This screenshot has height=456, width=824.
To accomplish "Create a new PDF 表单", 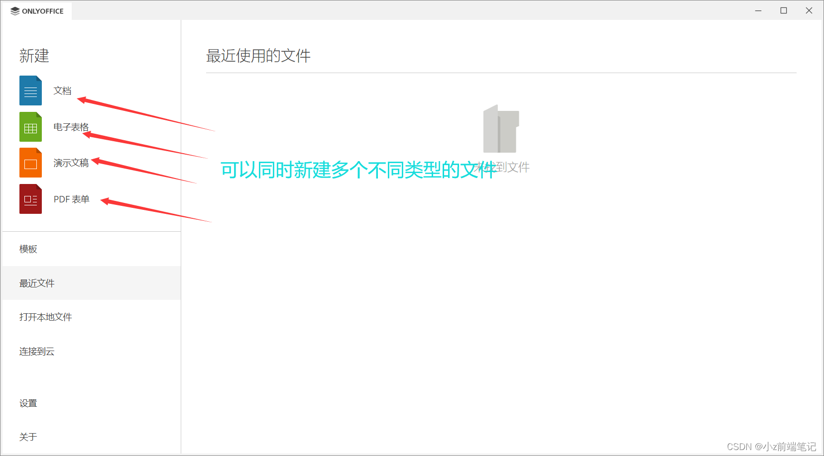I will 72,199.
